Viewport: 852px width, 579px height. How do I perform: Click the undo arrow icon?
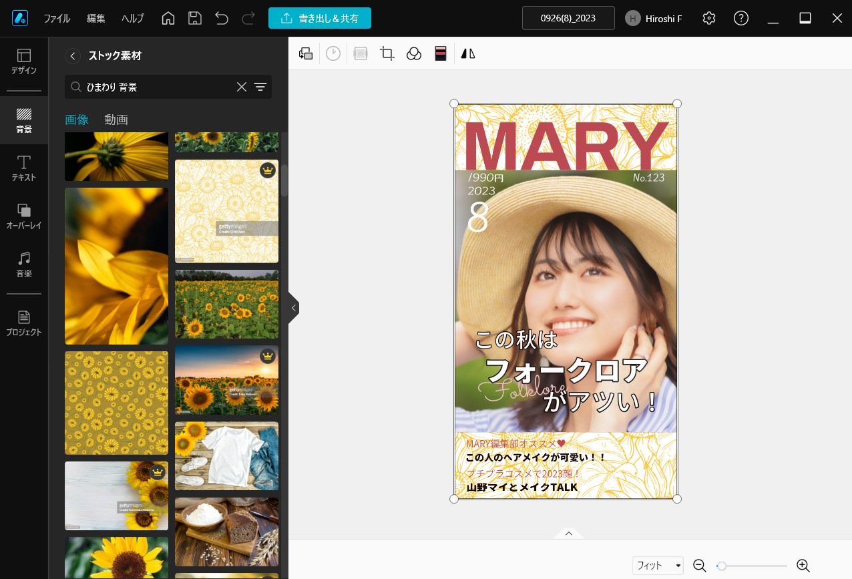(x=222, y=18)
